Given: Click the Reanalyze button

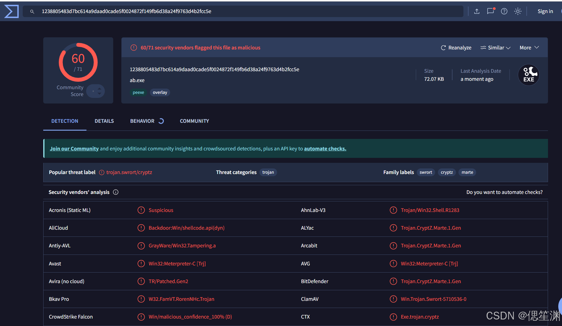Looking at the screenshot, I should [x=456, y=48].
